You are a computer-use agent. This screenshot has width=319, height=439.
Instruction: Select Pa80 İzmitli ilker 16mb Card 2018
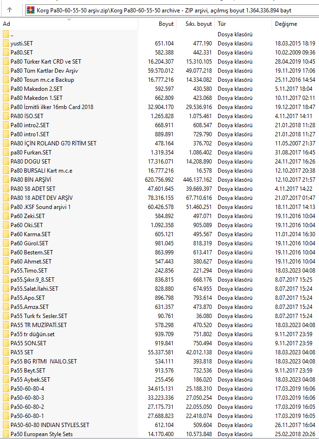tap(52, 107)
